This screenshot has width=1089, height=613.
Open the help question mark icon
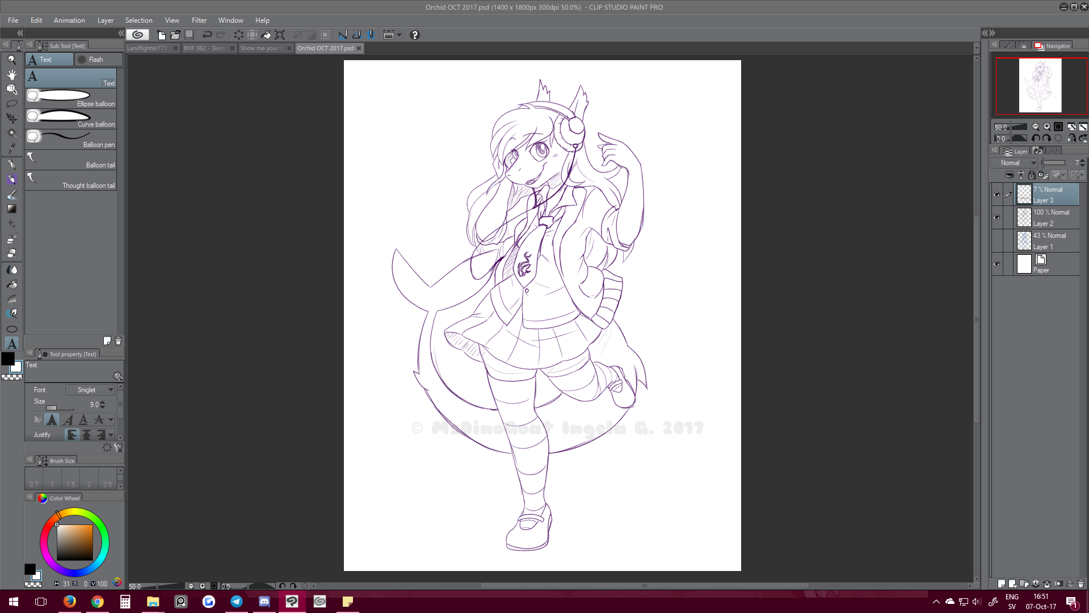click(415, 35)
